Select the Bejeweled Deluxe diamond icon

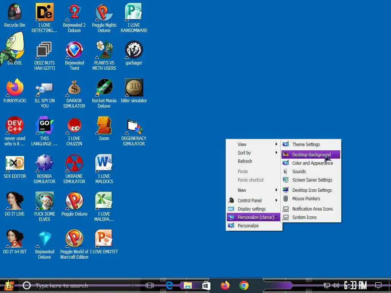[x=45, y=238]
